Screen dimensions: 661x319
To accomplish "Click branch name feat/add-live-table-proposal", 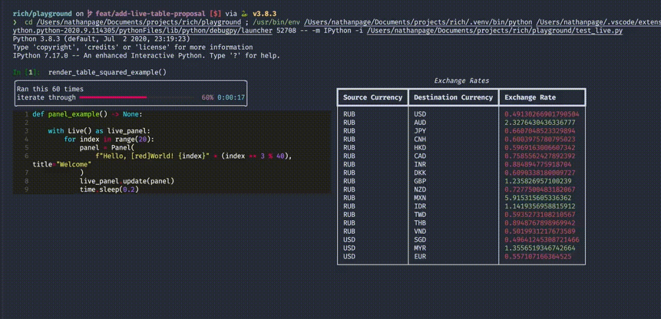I will (x=150, y=13).
